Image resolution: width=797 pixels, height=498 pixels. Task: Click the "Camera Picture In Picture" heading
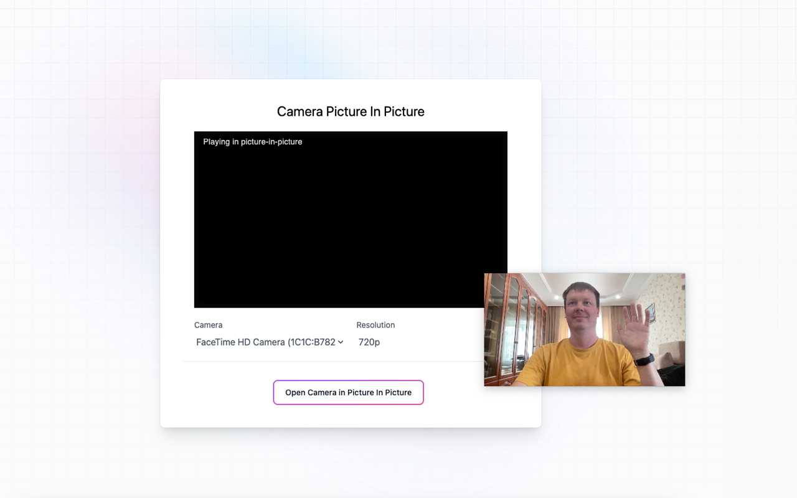(351, 111)
